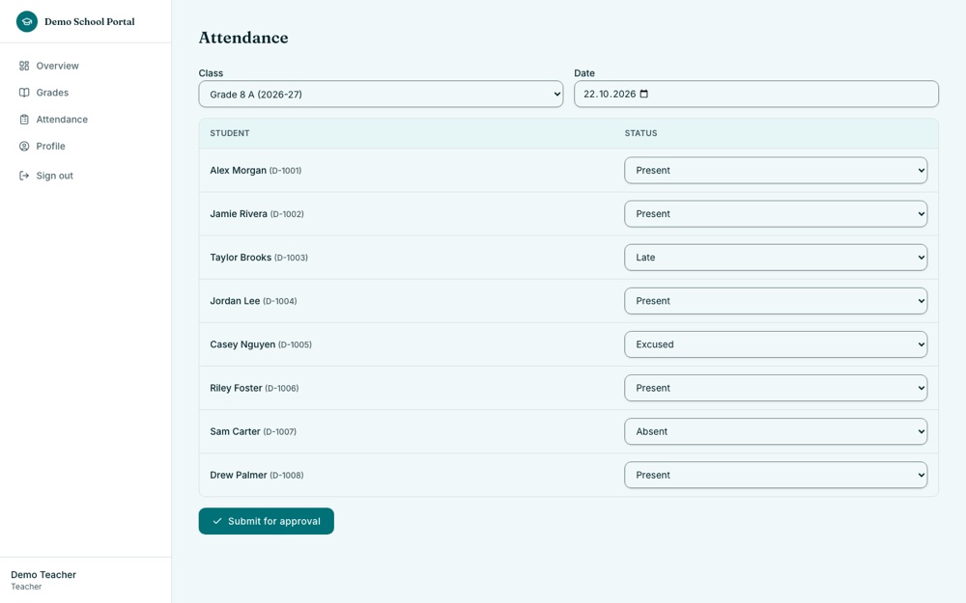This screenshot has height=603, width=966.
Task: Click the Sign out arrow icon
Action: pyautogui.click(x=24, y=176)
